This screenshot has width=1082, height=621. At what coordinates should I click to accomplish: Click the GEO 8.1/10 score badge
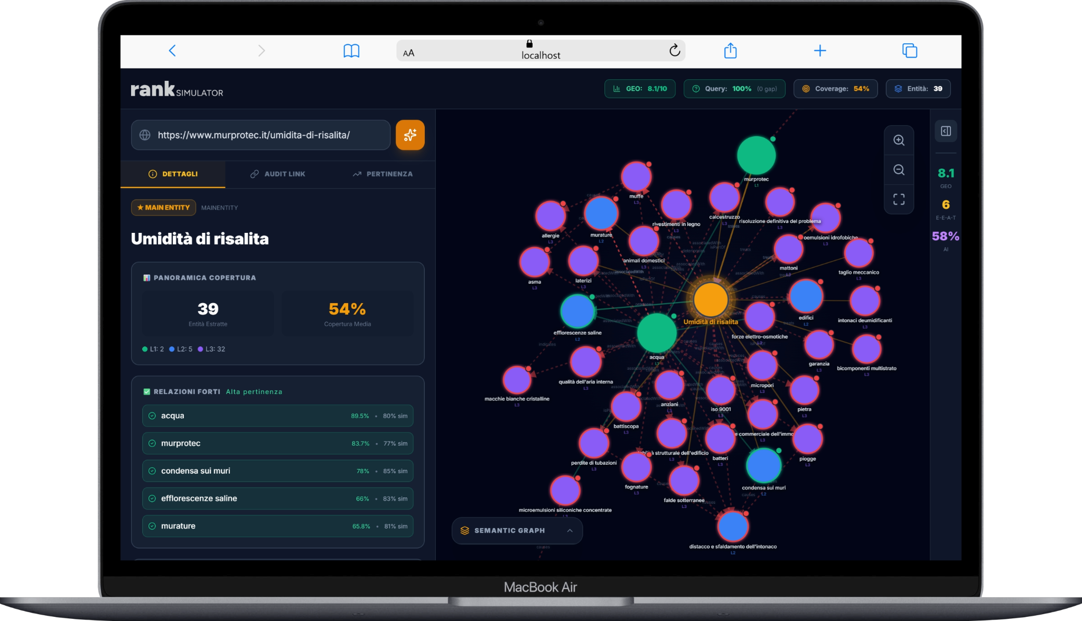pyautogui.click(x=640, y=89)
